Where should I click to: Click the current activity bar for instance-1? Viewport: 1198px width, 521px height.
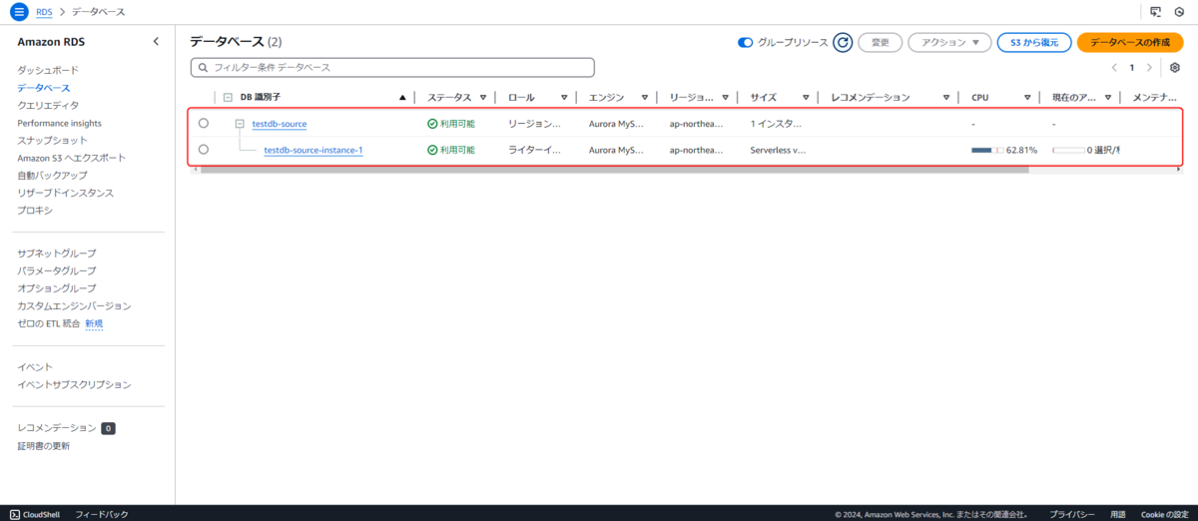click(1068, 151)
